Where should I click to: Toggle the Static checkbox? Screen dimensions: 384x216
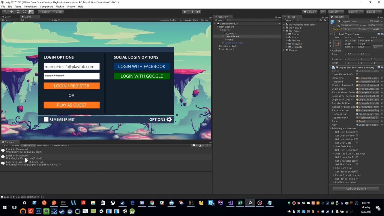click(371, 22)
